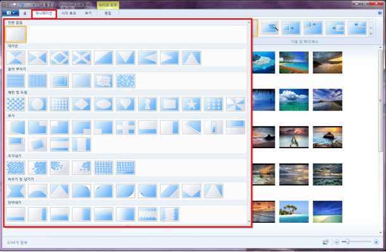Viewport: 386px width, 252px height.
Task: Select the white cloud over turquoise sea photo
Action: (294, 100)
